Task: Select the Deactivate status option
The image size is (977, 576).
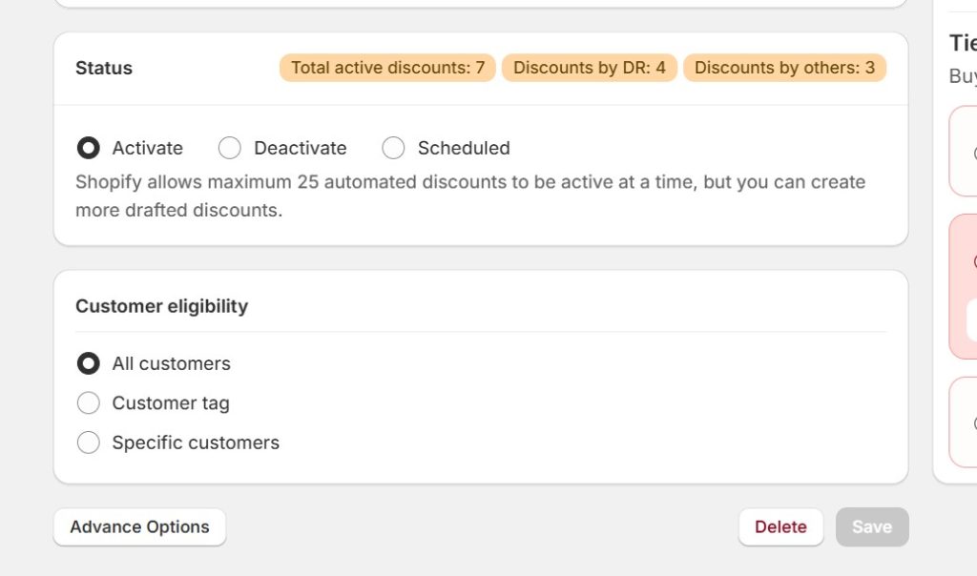Action: point(229,148)
